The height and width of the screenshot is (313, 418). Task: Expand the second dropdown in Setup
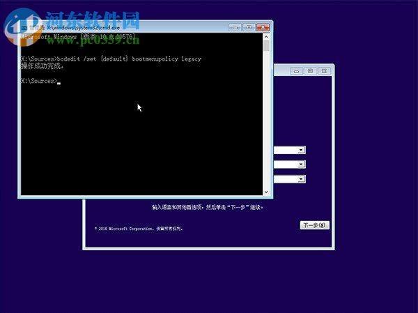pos(301,165)
